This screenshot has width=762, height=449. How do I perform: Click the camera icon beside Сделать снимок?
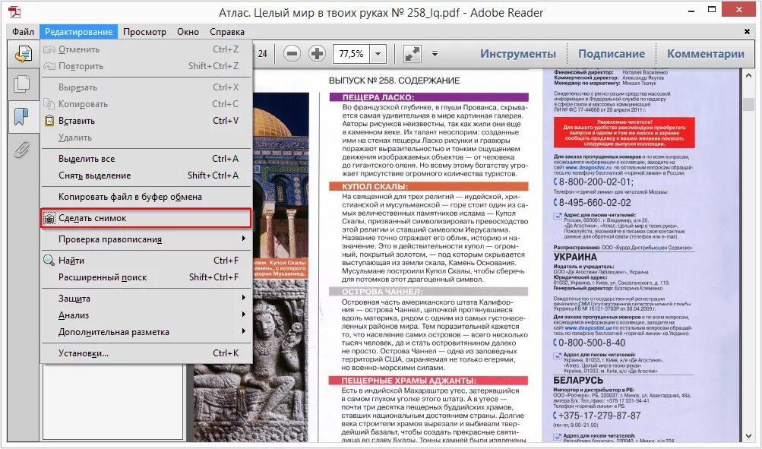[49, 219]
